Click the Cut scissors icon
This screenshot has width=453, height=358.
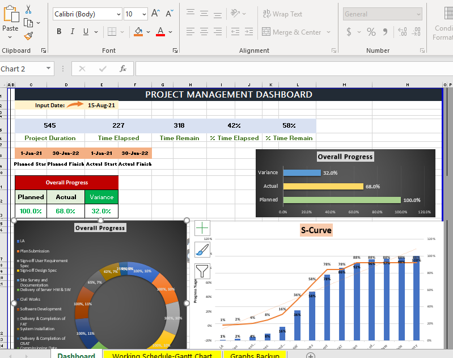click(x=28, y=9)
